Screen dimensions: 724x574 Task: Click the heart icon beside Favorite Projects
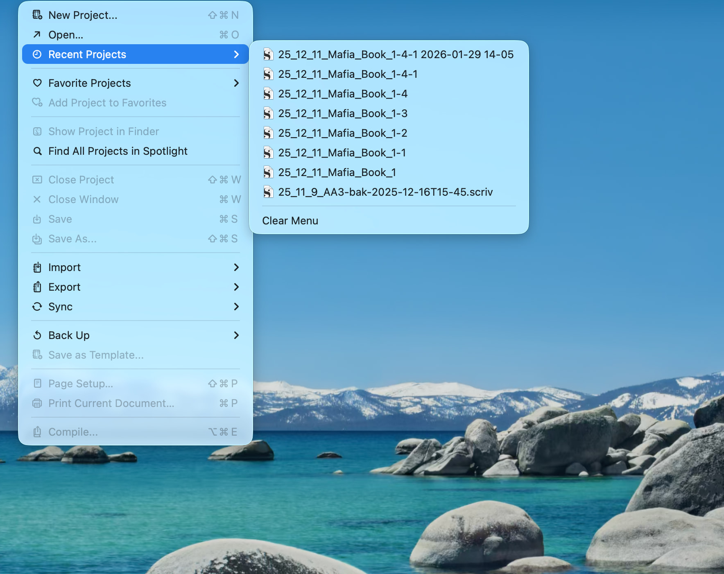[x=37, y=83]
